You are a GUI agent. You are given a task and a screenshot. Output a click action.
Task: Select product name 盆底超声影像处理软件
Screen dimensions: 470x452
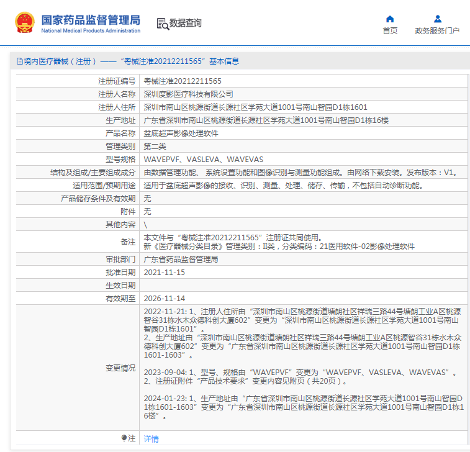[x=181, y=133]
